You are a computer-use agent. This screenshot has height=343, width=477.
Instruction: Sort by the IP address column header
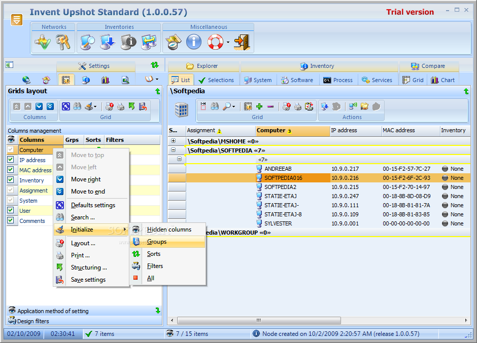pyautogui.click(x=355, y=130)
